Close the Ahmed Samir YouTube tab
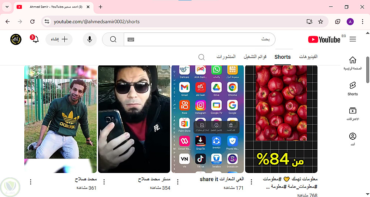Image resolution: width=370 pixels, height=197 pixels. pos(88,7)
